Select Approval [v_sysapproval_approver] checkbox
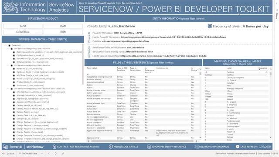The image size is (279, 157). [x=14, y=99]
